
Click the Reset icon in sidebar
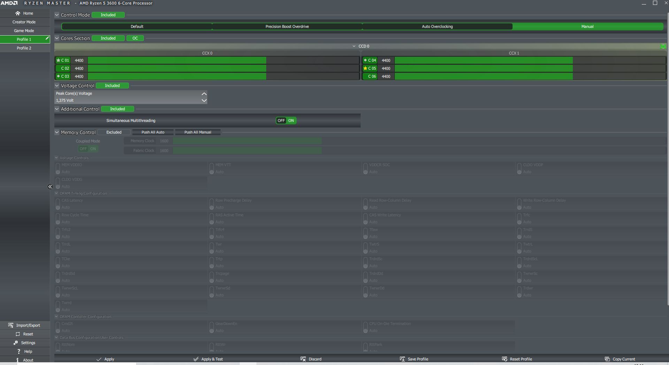(18, 334)
